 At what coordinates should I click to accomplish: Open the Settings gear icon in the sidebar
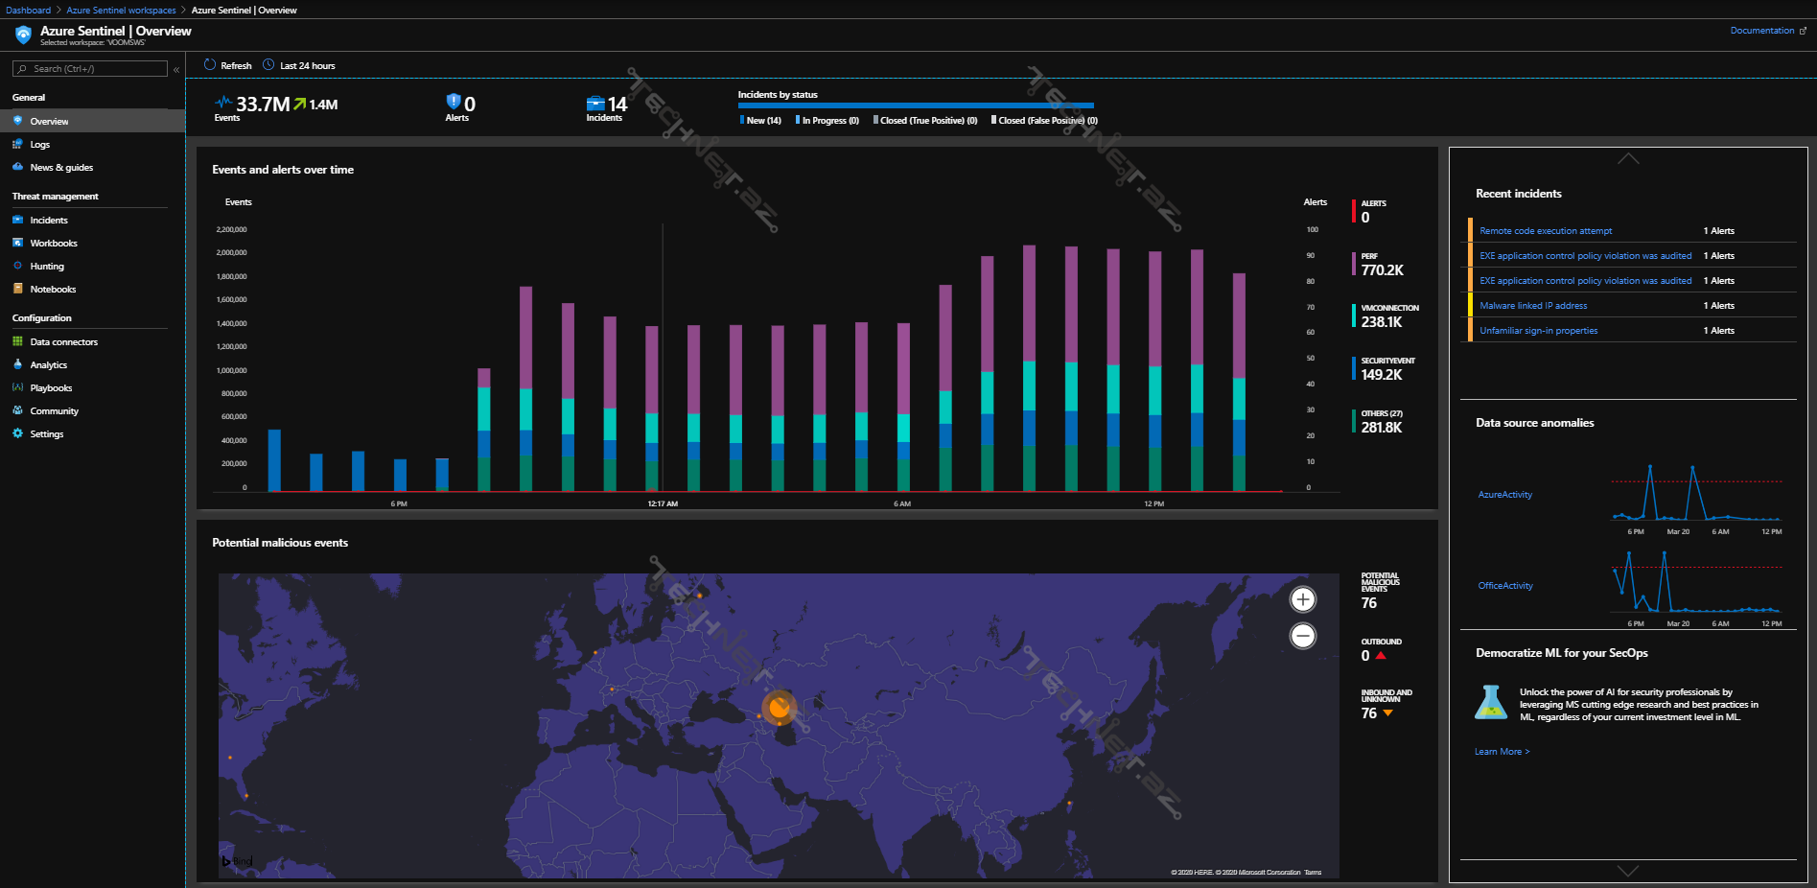coord(17,433)
